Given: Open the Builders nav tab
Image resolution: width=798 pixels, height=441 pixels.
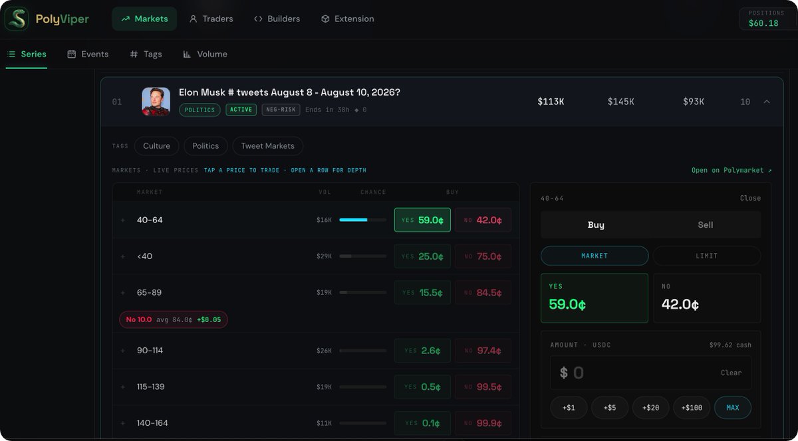Looking at the screenshot, I should click(277, 19).
